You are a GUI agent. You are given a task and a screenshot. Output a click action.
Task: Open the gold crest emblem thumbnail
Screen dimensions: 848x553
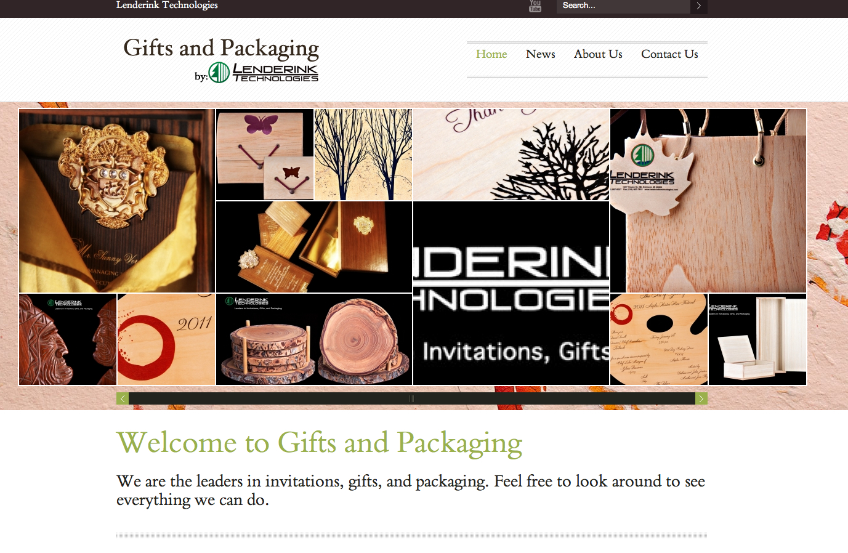(117, 201)
